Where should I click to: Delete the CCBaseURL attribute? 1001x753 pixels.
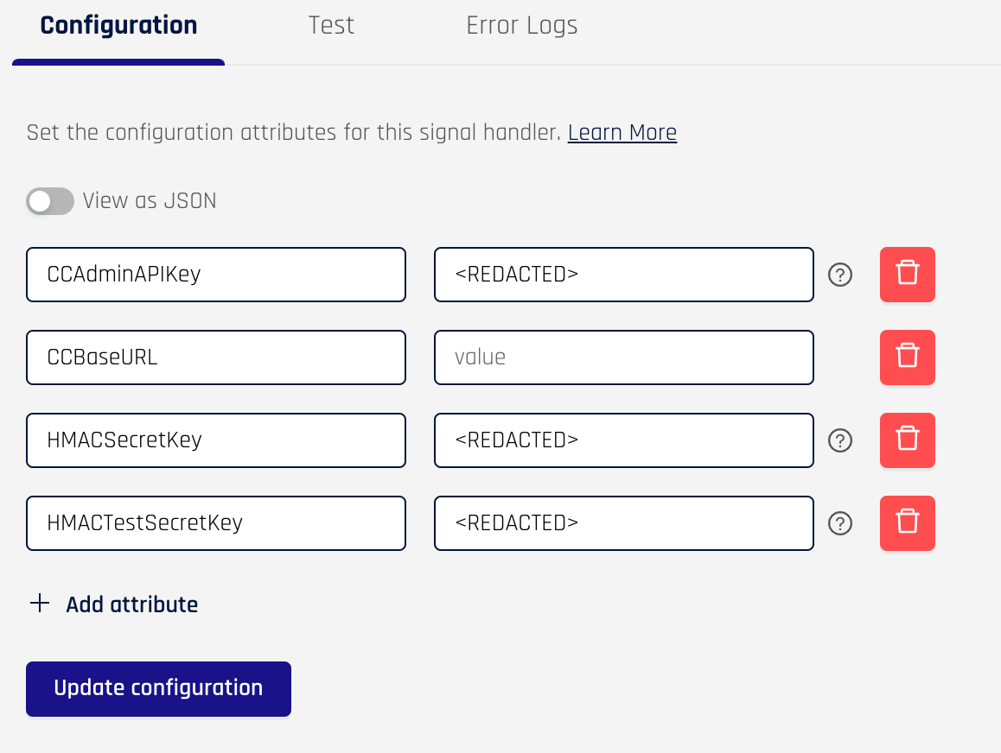point(907,358)
